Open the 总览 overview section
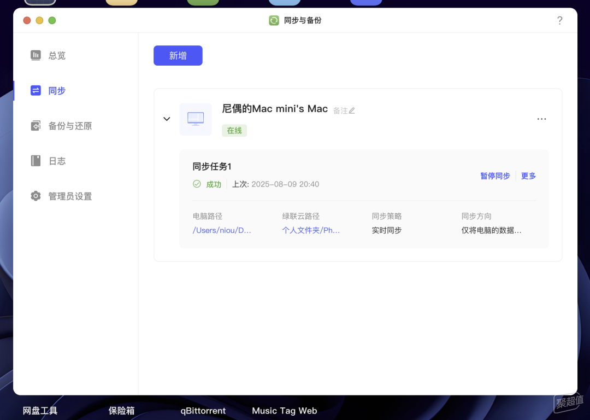Screen dimensions: 590x420 pos(57,55)
